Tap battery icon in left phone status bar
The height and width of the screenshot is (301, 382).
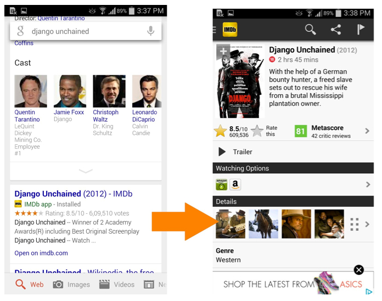pos(132,11)
